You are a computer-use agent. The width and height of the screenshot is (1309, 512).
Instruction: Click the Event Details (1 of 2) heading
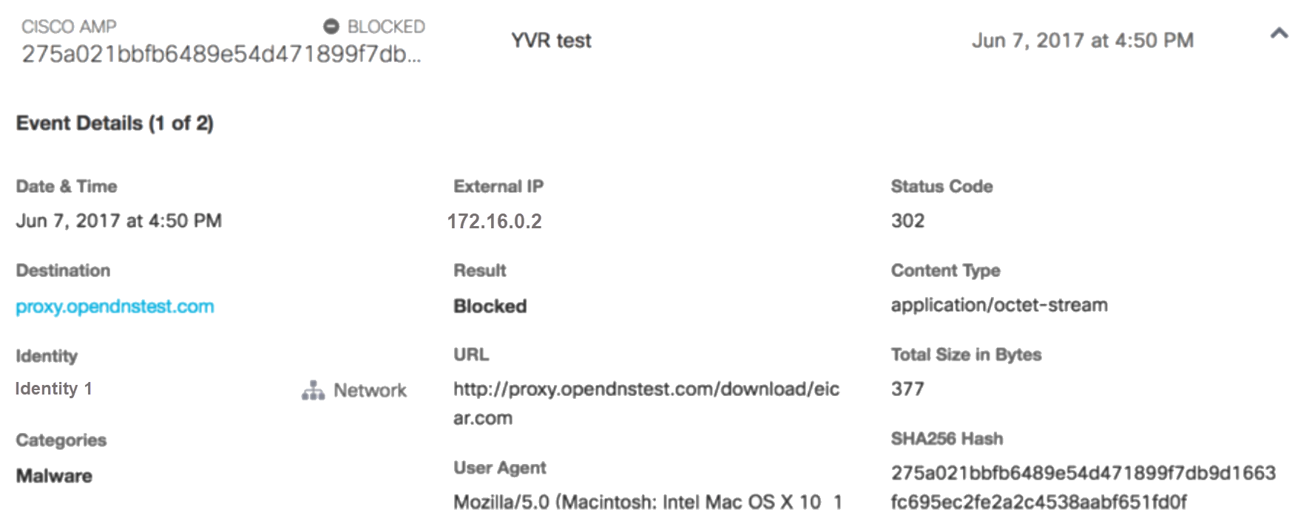[x=115, y=123]
